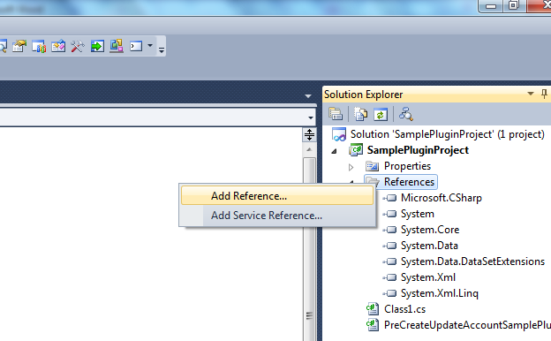Restore down the Visual Studio window
The image size is (551, 341).
513,5
